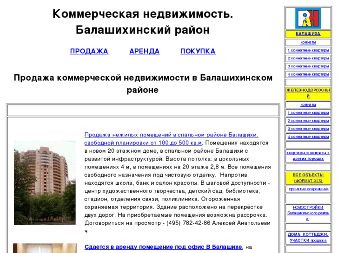This screenshot has width=338, height=253.
Task: Click heading Продажа коммерческой недвижимости в Балашихинском районе
Action: (143, 84)
